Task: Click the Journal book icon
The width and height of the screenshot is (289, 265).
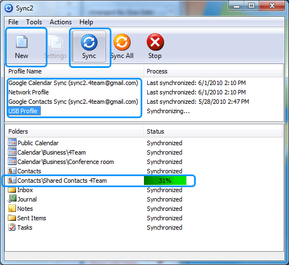Action: coord(12,199)
